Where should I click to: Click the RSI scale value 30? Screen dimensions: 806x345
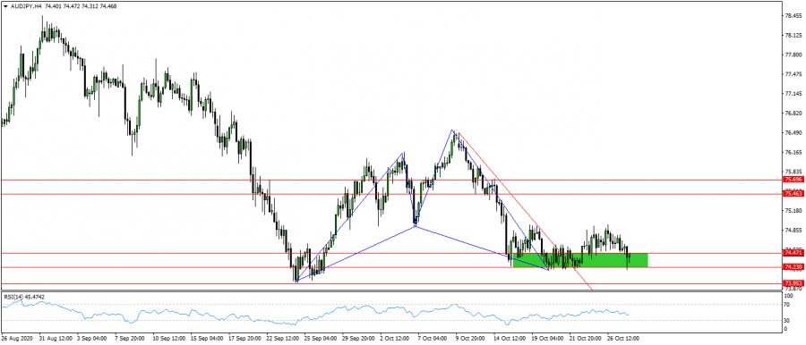coord(787,320)
